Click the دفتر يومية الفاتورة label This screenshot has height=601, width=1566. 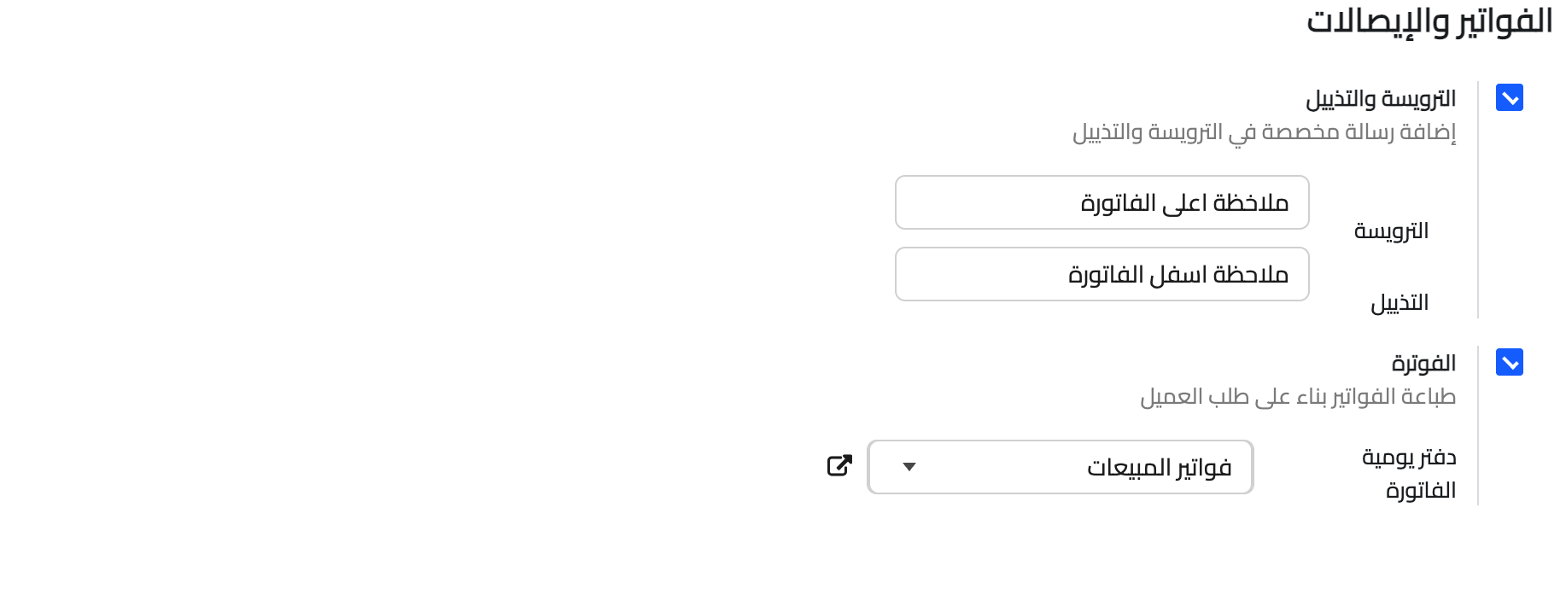click(1409, 474)
